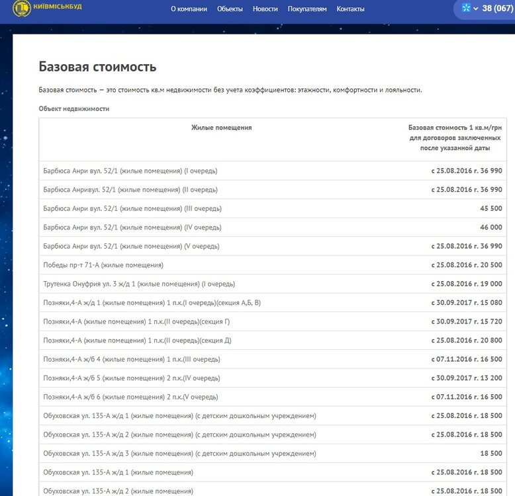Click the Київміськбуд logo emblem
The image size is (515, 496).
22,8
